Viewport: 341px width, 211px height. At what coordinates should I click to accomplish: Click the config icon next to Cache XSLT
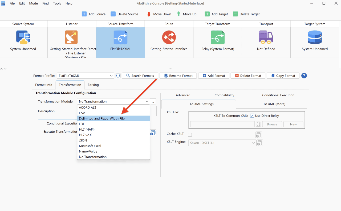pyautogui.click(x=258, y=135)
